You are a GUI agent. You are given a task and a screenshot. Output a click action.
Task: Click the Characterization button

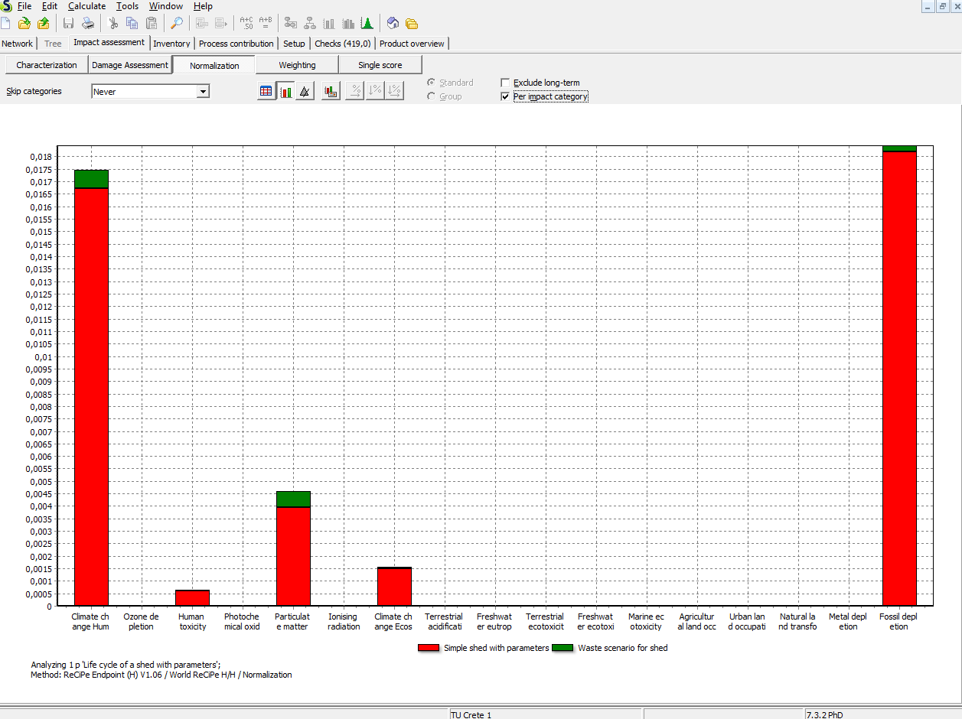pyautogui.click(x=47, y=65)
